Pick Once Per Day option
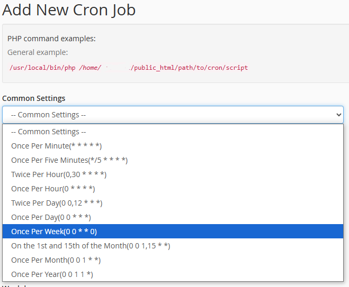 [51, 217]
